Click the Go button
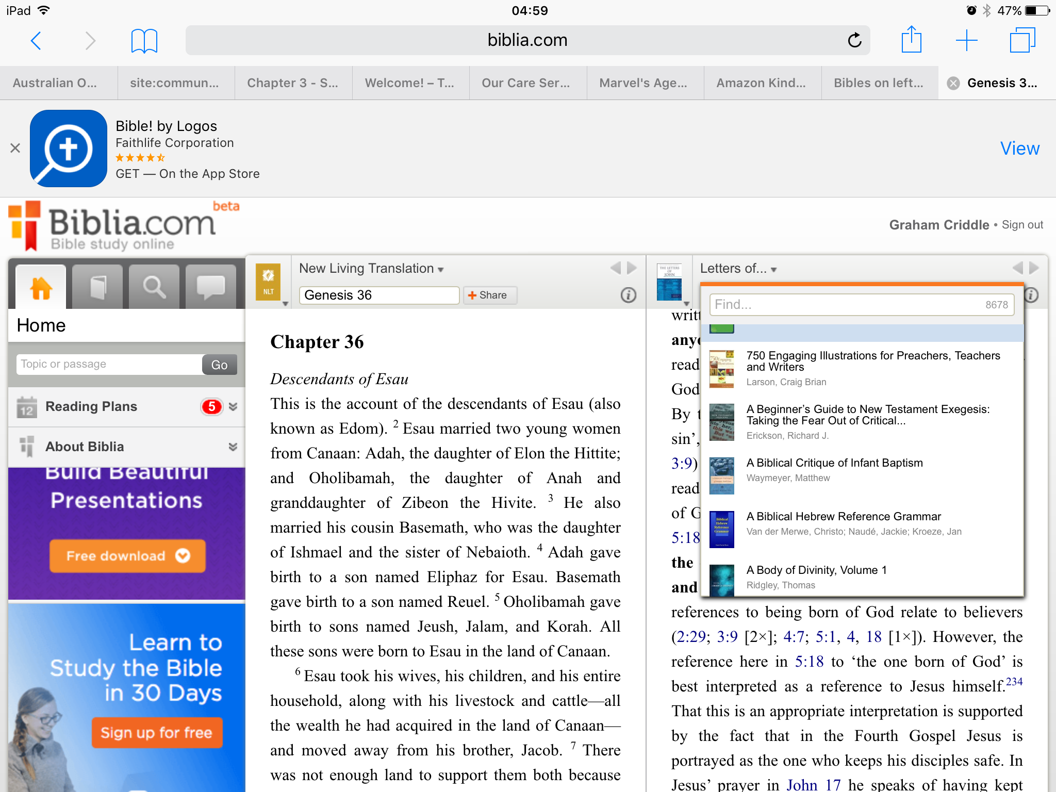The image size is (1056, 792). pos(219,365)
